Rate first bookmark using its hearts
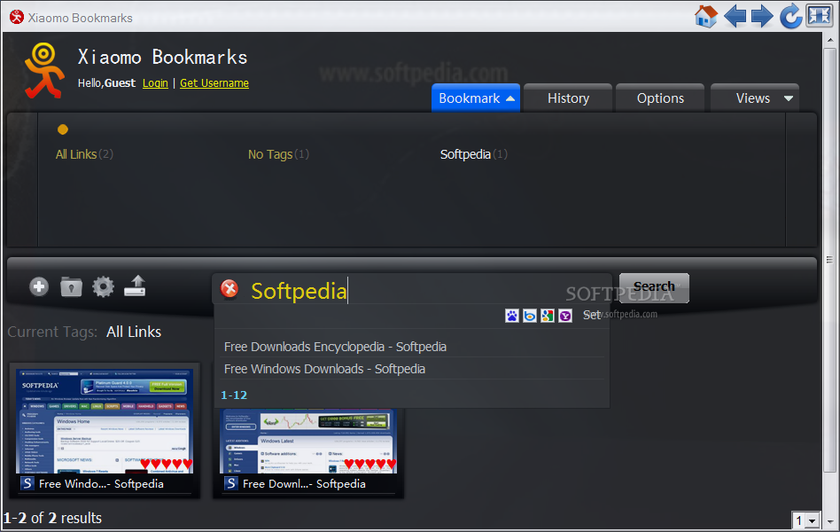This screenshot has width=840, height=532. 166,464
